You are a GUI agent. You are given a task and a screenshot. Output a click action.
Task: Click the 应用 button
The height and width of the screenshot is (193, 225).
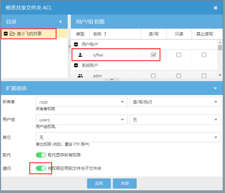pos(99,183)
